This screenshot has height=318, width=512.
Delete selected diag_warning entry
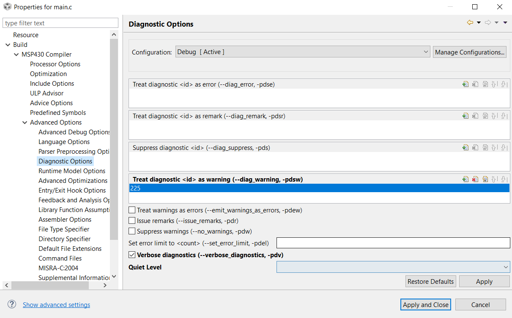pyautogui.click(x=475, y=179)
